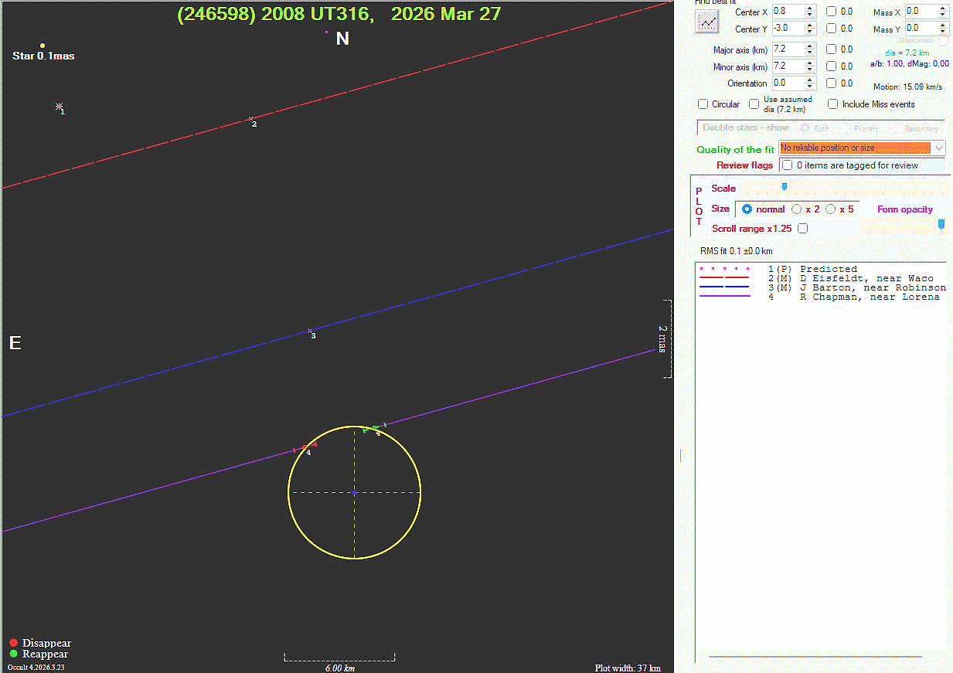Click the Scale slider handle
This screenshot has height=673, width=953.
click(x=785, y=187)
